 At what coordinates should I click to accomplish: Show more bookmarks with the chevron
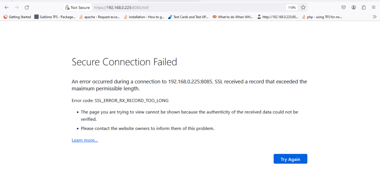[374, 17]
